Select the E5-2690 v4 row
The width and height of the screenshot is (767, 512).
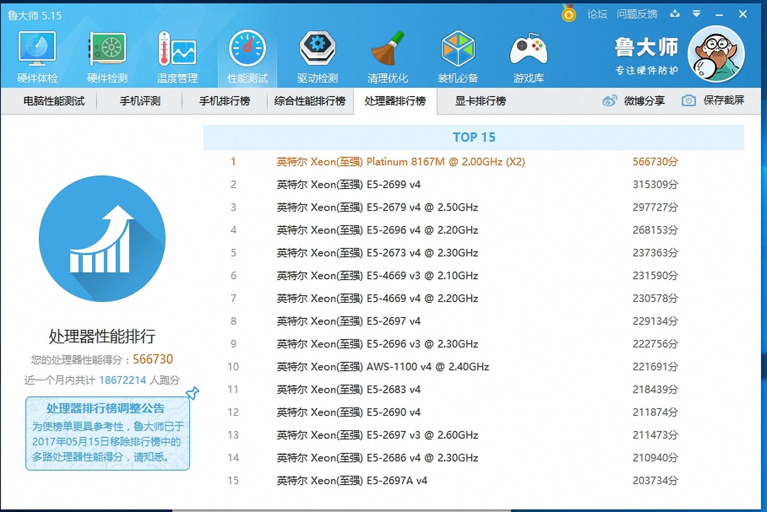474,412
